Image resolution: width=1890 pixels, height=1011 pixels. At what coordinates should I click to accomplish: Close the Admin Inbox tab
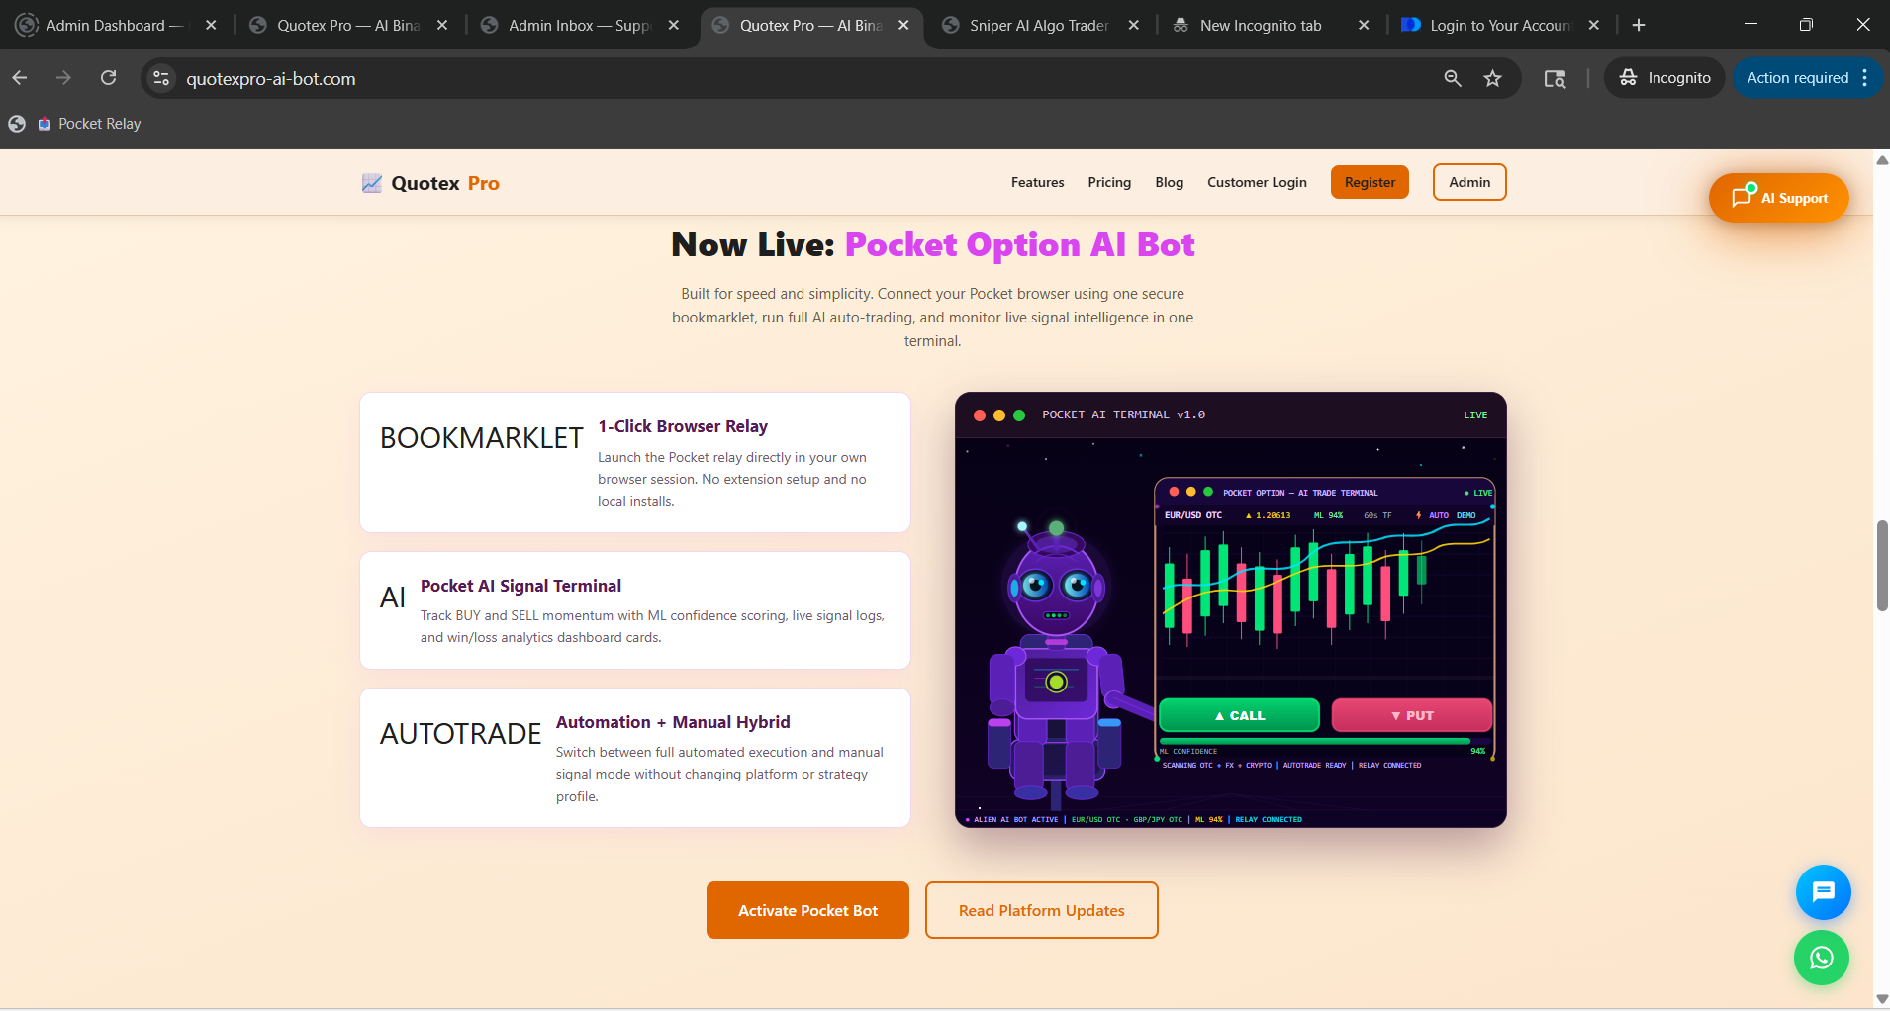coord(674,25)
